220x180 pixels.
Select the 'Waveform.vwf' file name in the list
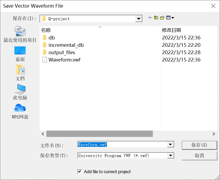click(64, 60)
